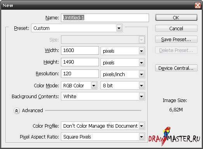The width and height of the screenshot is (203, 149).
Task: Click the Resolution label
Action: click(x=47, y=74)
